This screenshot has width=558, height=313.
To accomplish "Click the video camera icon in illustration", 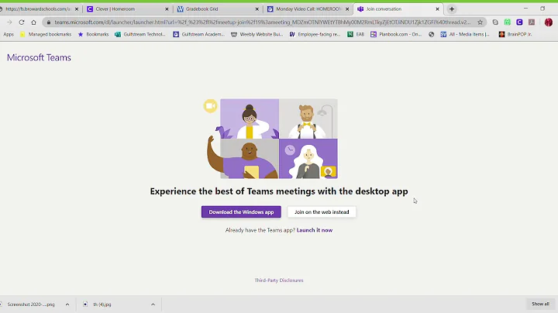I will coord(210,106).
